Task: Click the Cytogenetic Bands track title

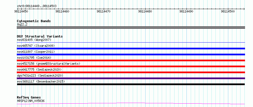Action: (x=34, y=21)
